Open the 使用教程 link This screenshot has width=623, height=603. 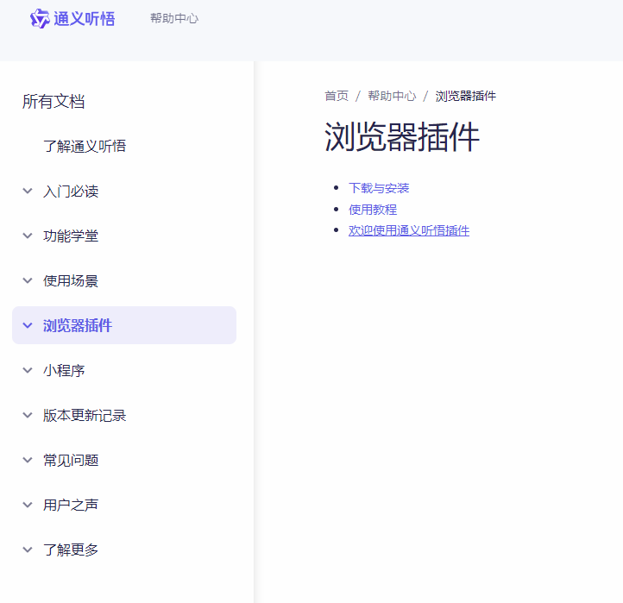click(x=373, y=210)
